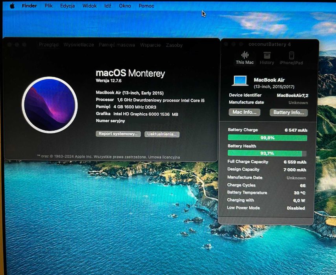Viewport: 336px width, 275px height.
Task: Click the Raport systemowy button
Action: 118,134
